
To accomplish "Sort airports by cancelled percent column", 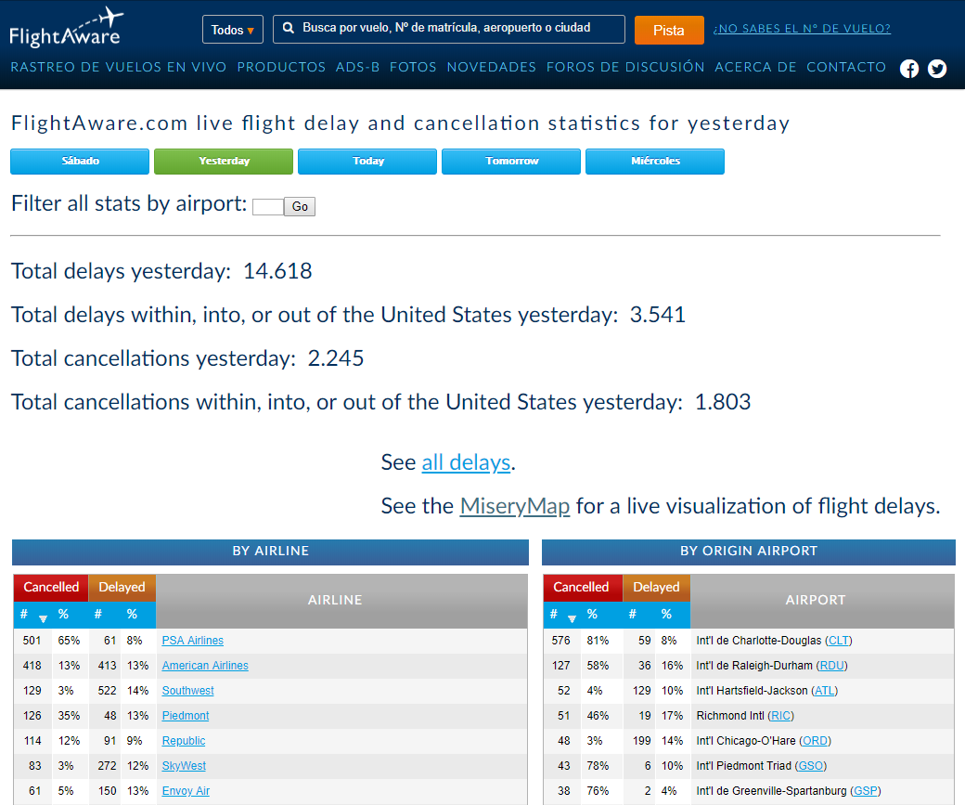I will (592, 614).
